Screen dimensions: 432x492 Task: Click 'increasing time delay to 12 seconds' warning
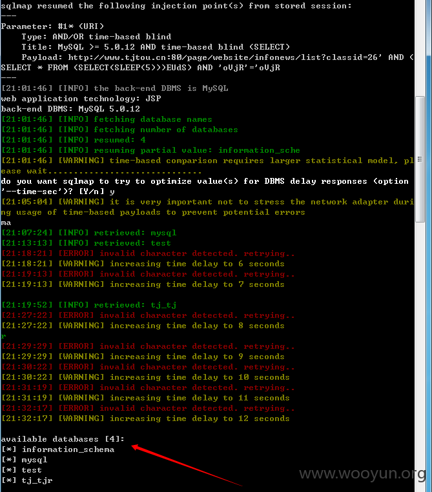pyautogui.click(x=145, y=418)
